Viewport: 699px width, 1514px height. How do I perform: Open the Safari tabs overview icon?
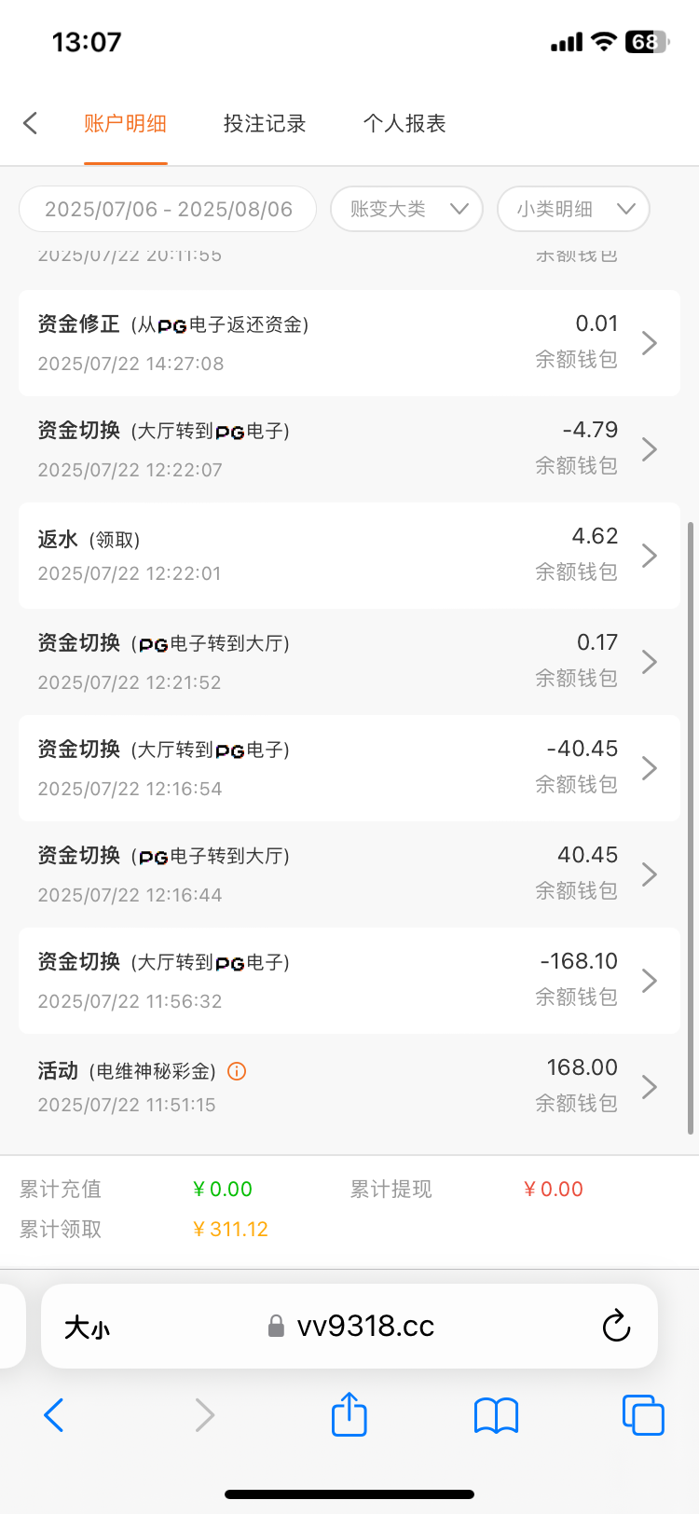point(642,1415)
